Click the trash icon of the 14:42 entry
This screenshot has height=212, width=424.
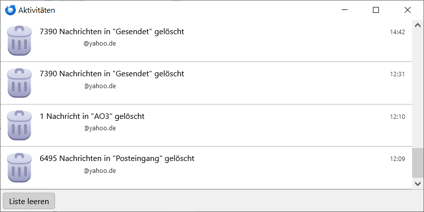19,41
